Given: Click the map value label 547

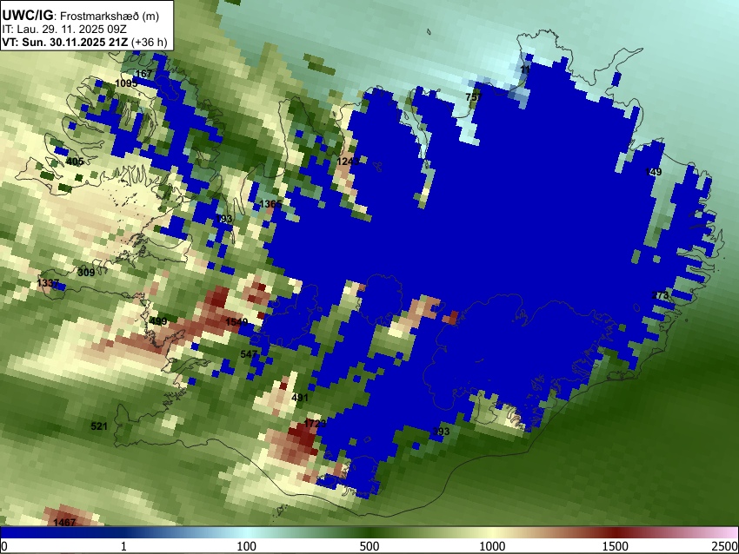Looking at the screenshot, I should tap(249, 354).
